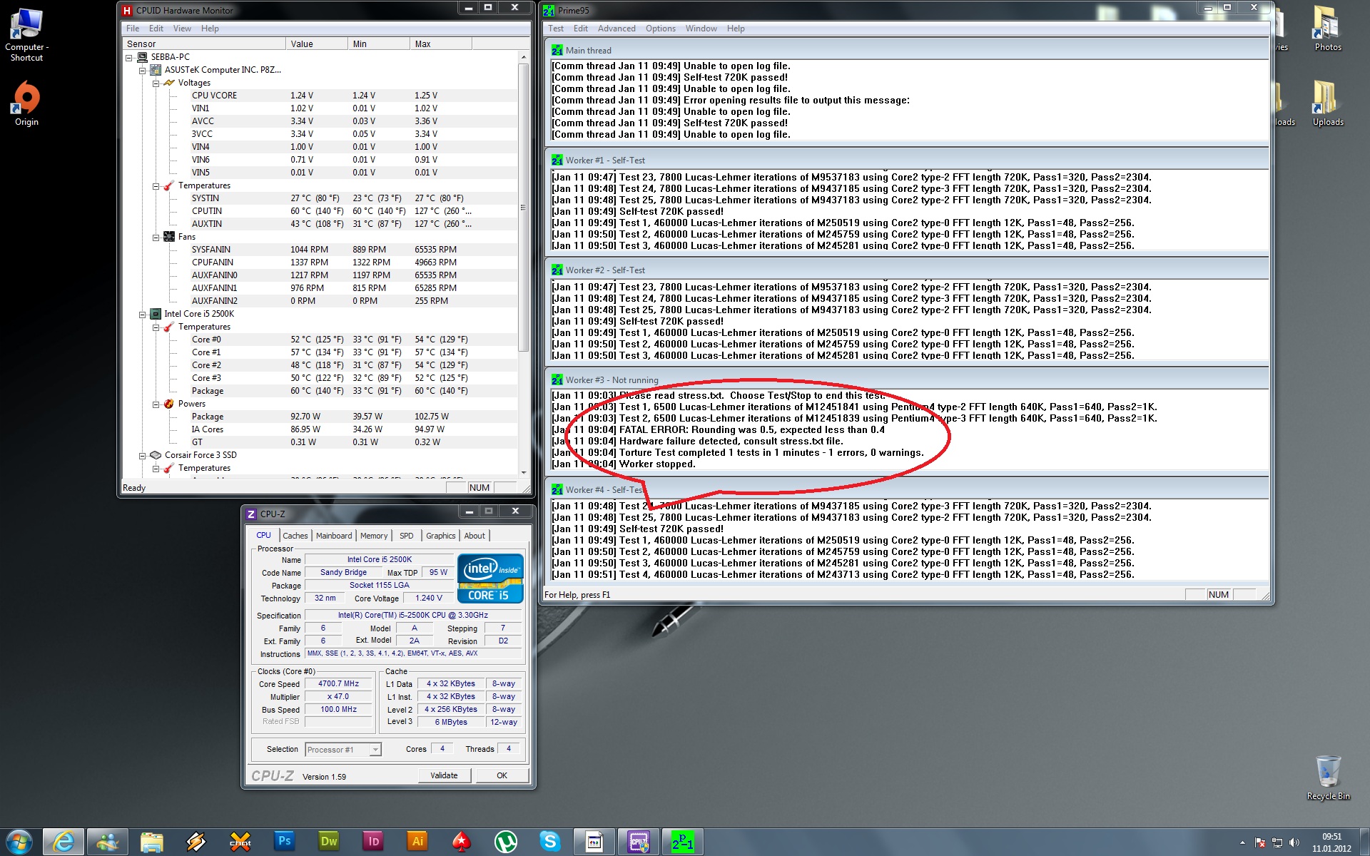The image size is (1370, 856).
Task: Open Prime95 Window menu
Action: [x=701, y=29]
